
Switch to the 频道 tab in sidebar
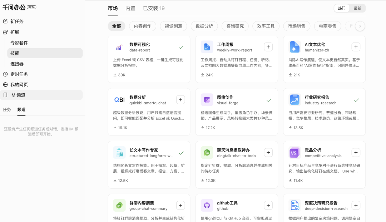click(21, 109)
